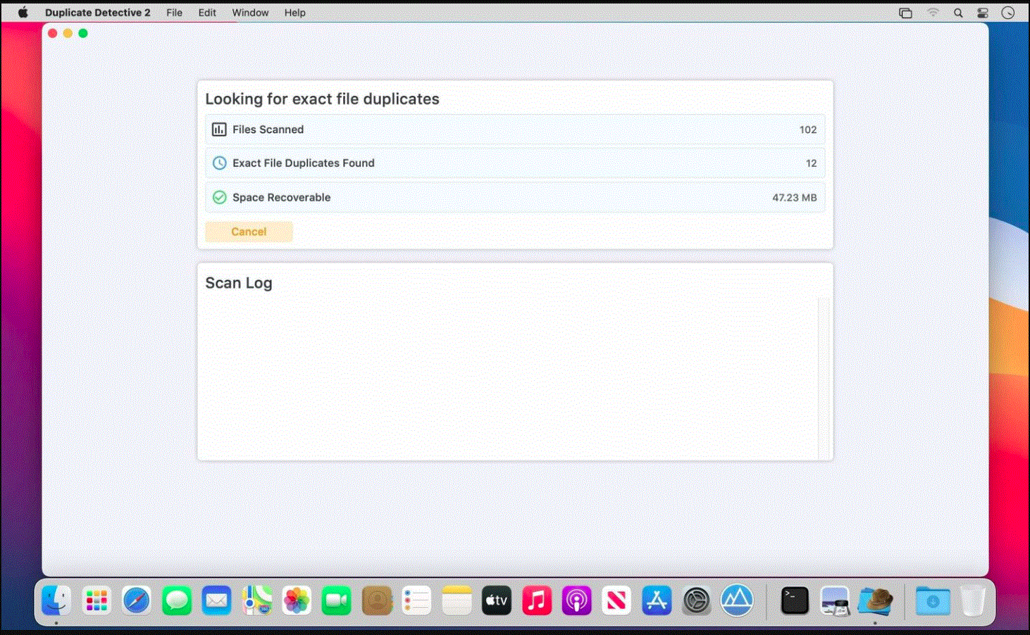The image size is (1030, 635).
Task: Open Photos from the Dock
Action: pos(297,601)
